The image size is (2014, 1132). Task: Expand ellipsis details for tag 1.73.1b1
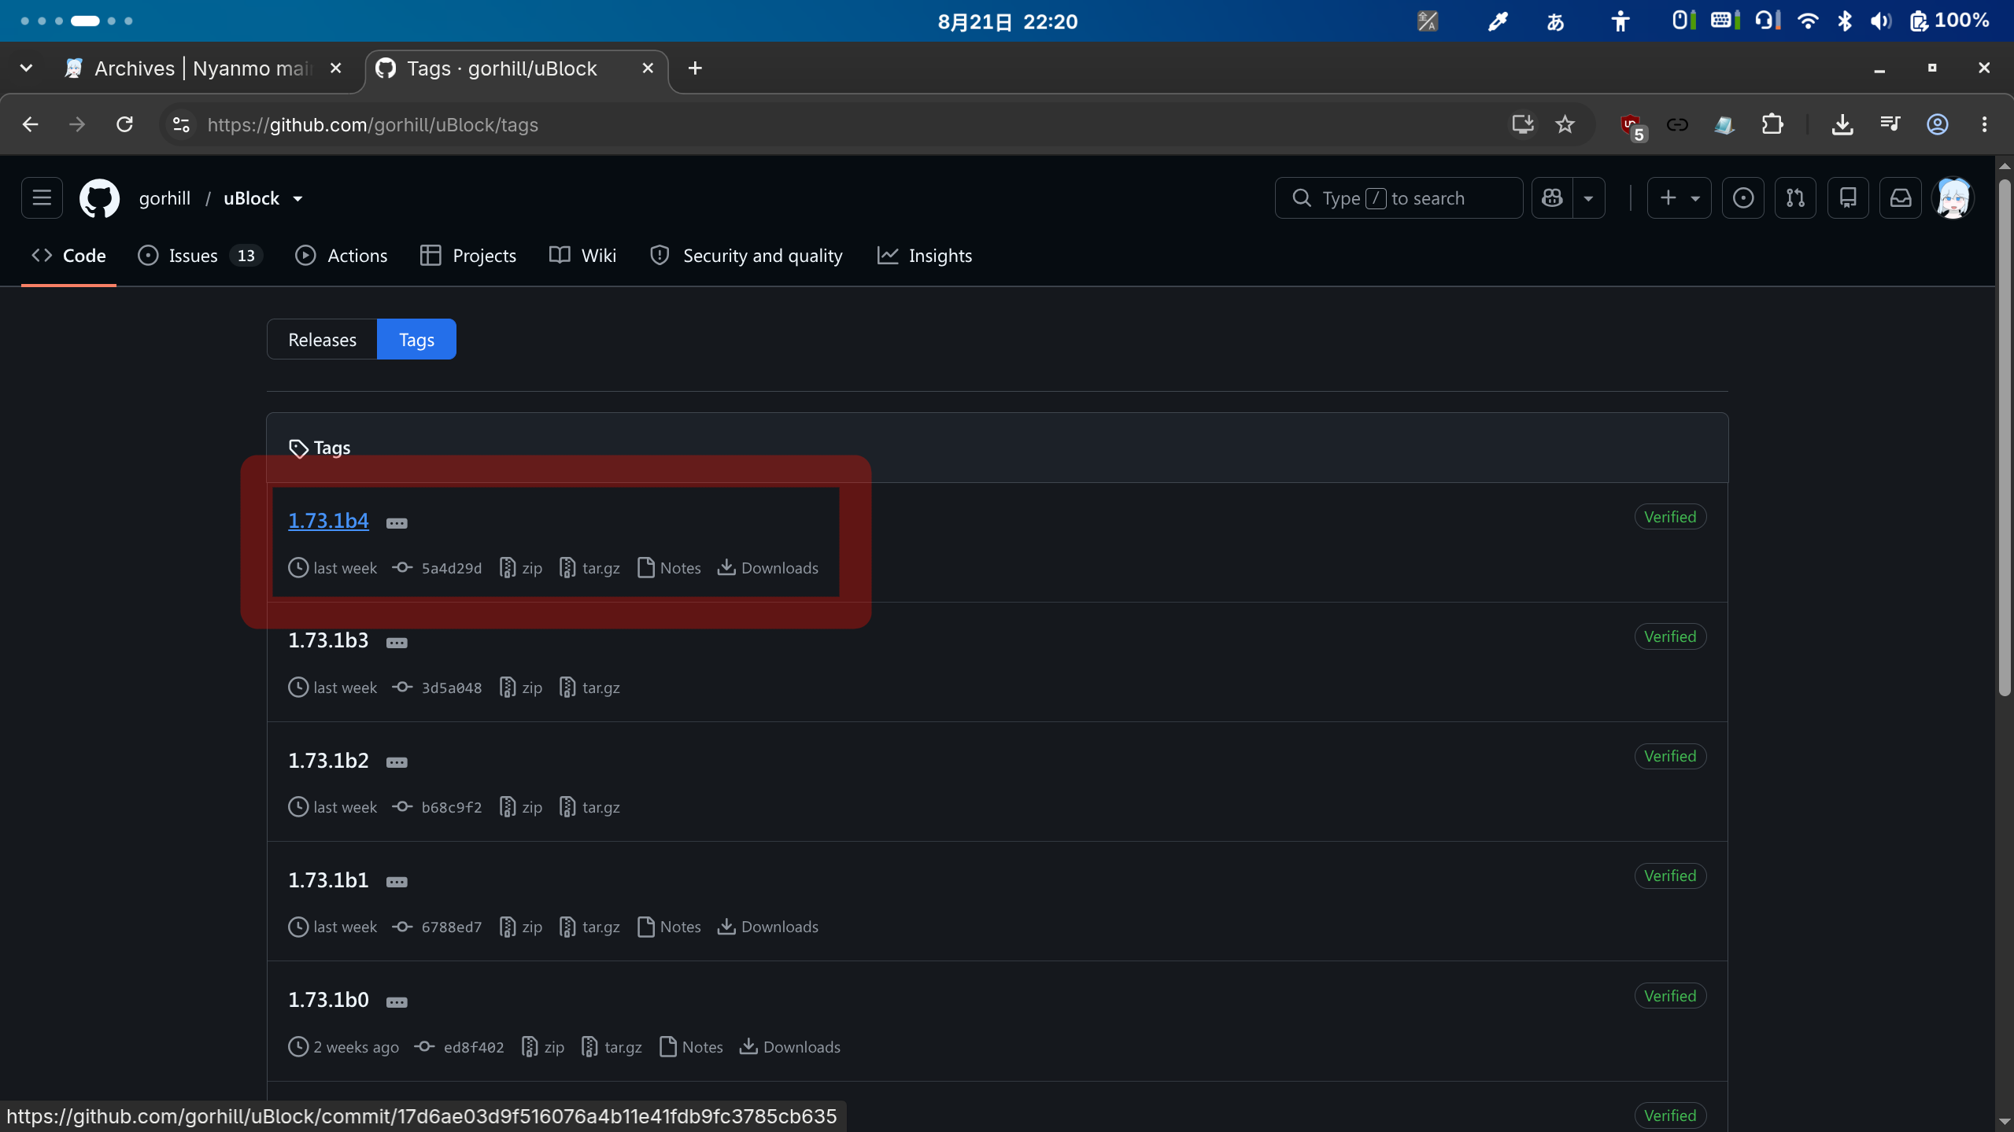(397, 882)
